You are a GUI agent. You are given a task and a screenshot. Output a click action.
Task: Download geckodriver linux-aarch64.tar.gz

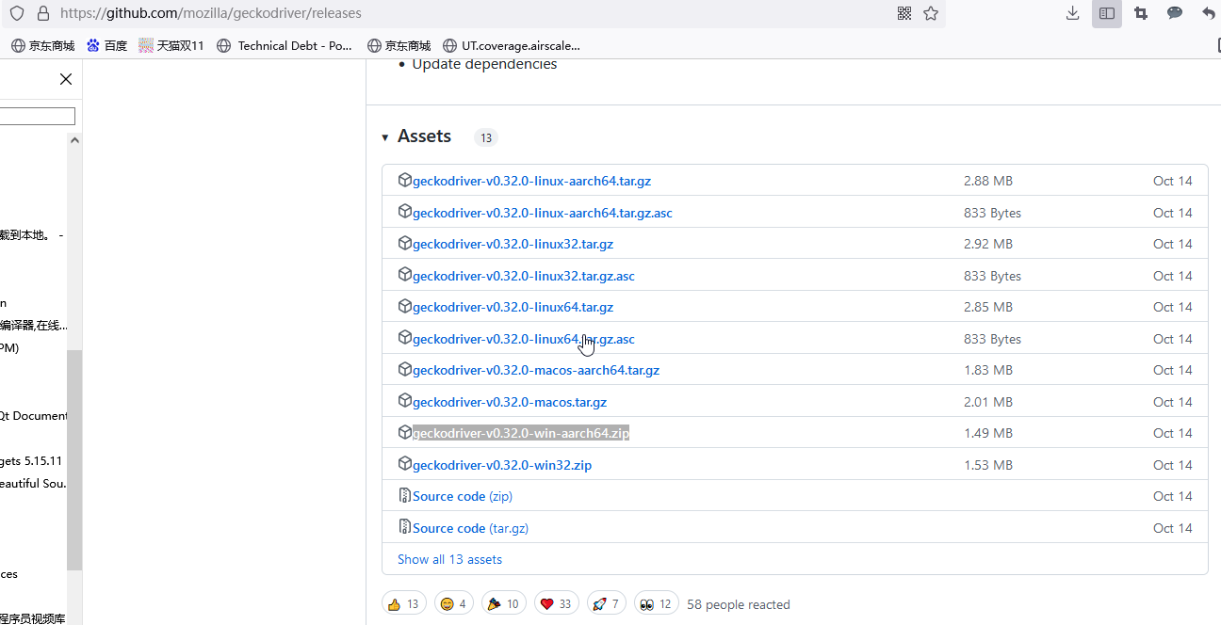(531, 181)
